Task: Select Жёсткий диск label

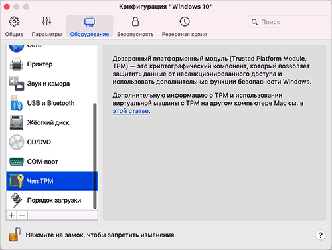Action: [48, 122]
